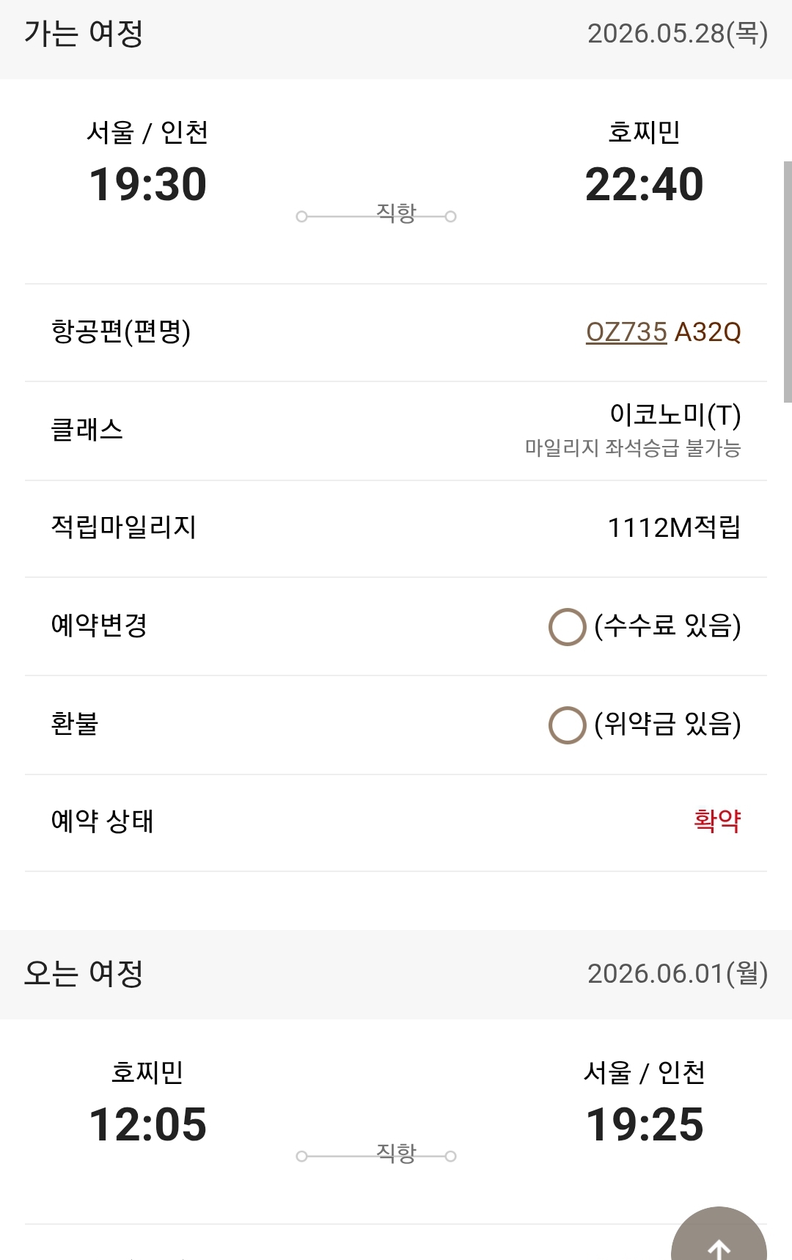Viewport: 792px width, 1260px height.
Task: Select the 가는 여정 section header
Action: (84, 34)
